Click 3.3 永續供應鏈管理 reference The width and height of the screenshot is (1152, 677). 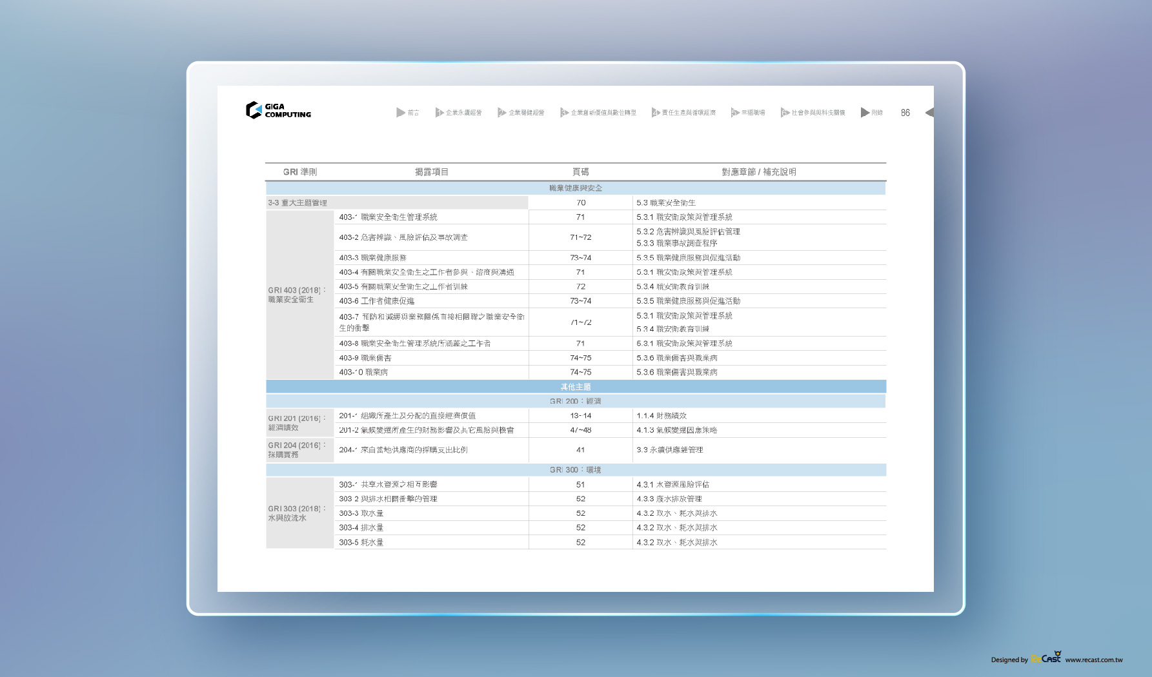pyautogui.click(x=669, y=449)
